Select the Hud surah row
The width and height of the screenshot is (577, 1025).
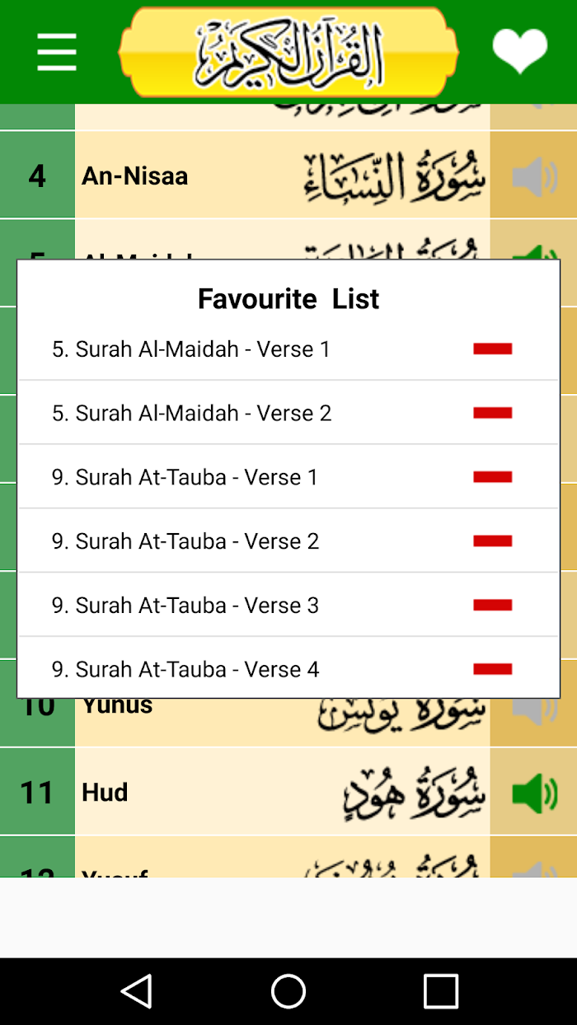point(283,792)
